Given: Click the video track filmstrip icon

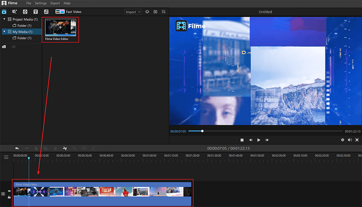Looking at the screenshot, I should 3,194.
